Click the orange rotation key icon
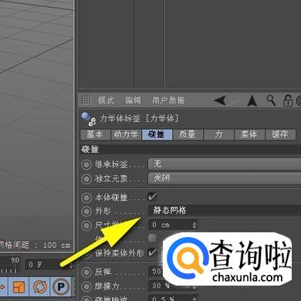Image resolution: width=301 pixels, height=301 pixels. (x=39, y=286)
